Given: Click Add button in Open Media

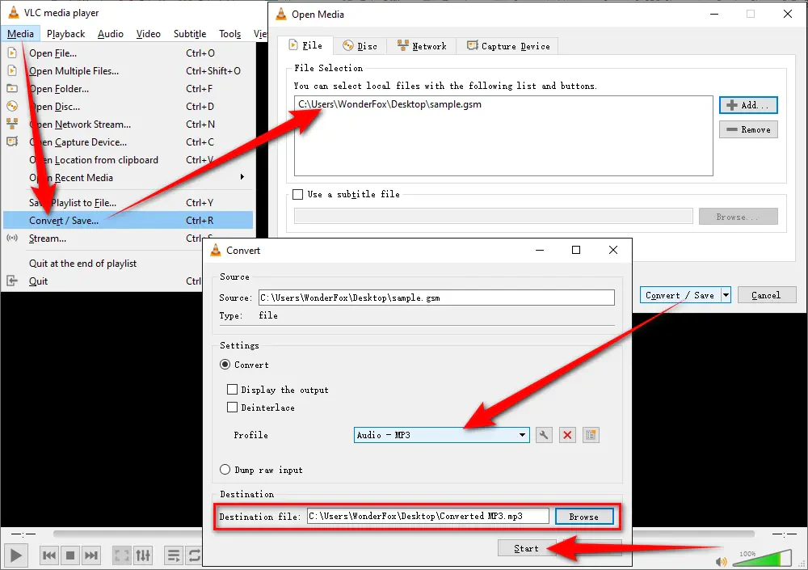Looking at the screenshot, I should [x=748, y=105].
